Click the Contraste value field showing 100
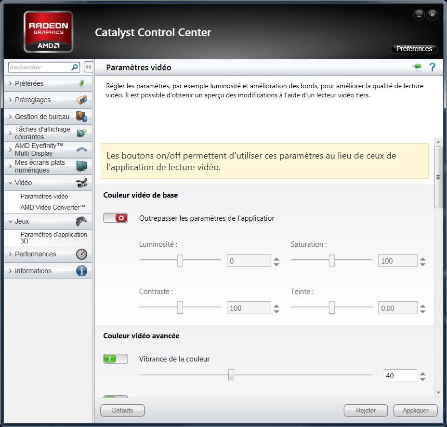Viewport: 447px width, 427px height. (x=249, y=308)
